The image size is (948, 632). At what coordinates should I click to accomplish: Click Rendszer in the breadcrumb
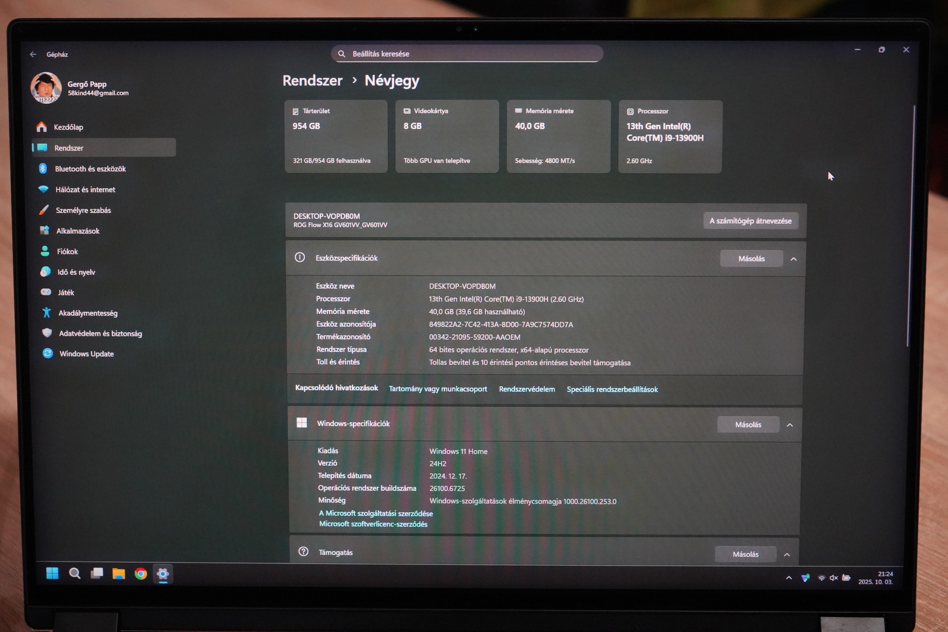tap(312, 80)
